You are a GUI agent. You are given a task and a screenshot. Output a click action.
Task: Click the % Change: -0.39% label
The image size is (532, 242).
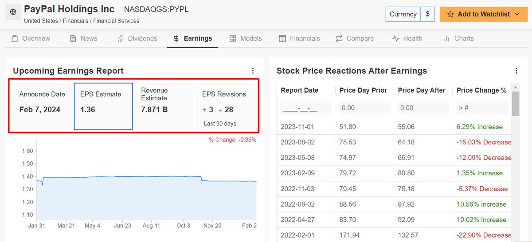(x=232, y=140)
